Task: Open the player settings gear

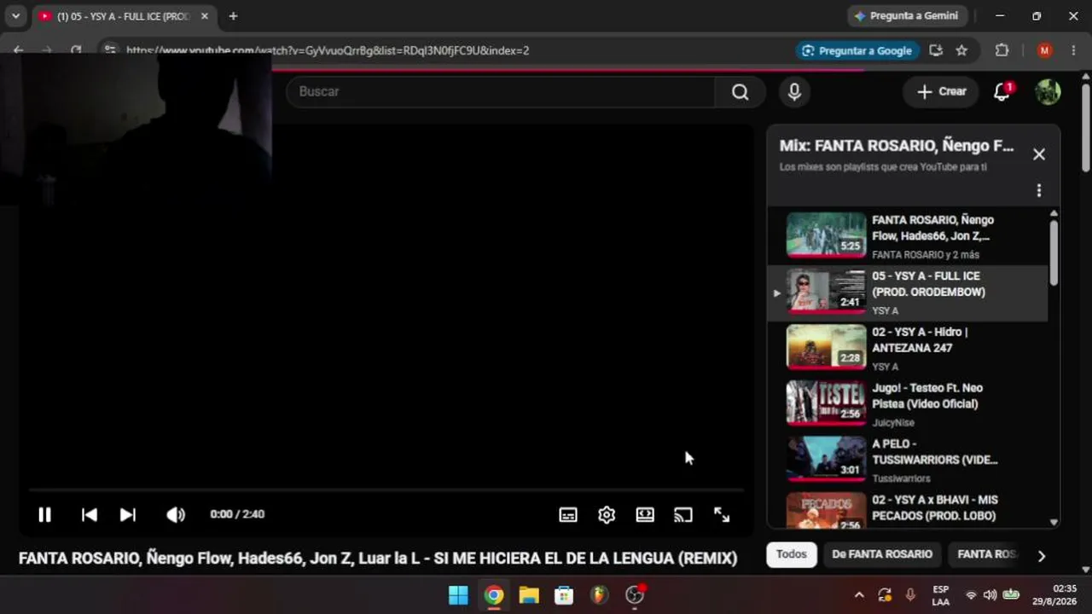Action: pyautogui.click(x=607, y=514)
